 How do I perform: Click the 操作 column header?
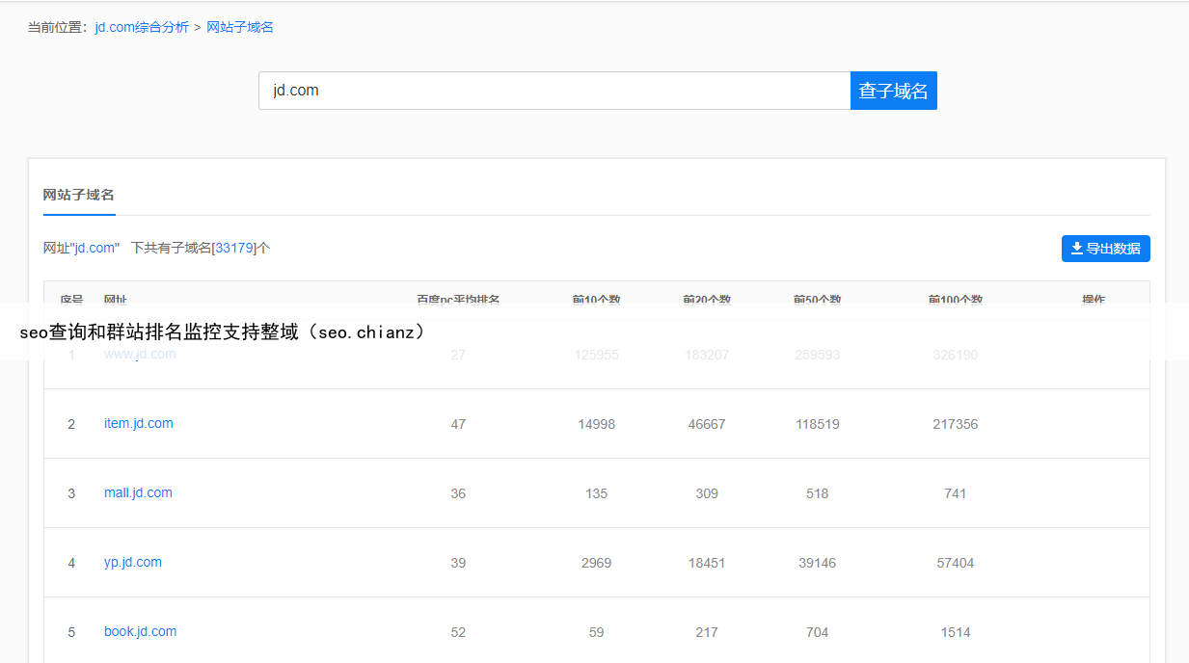point(1093,299)
